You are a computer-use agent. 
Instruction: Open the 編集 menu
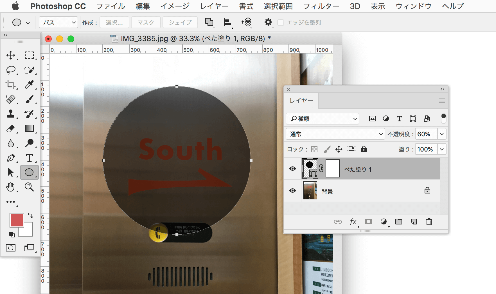click(143, 6)
